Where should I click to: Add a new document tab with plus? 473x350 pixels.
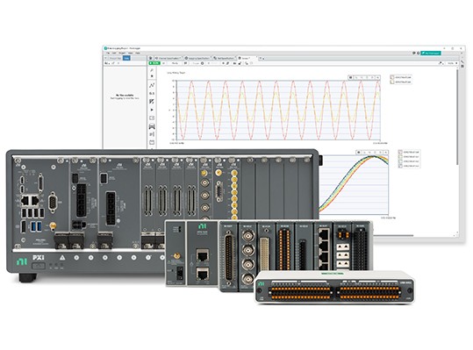click(261, 58)
